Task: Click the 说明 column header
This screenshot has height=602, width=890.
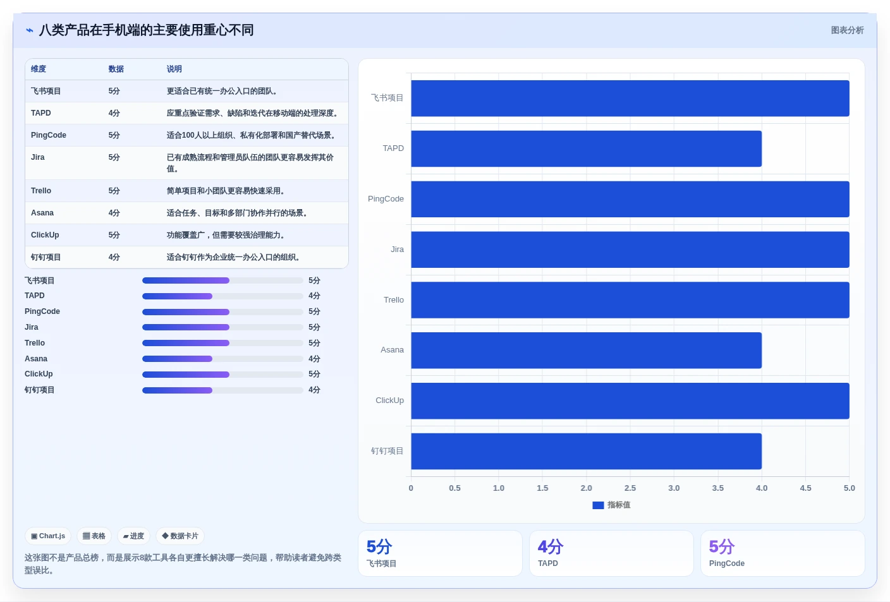Action: point(174,69)
